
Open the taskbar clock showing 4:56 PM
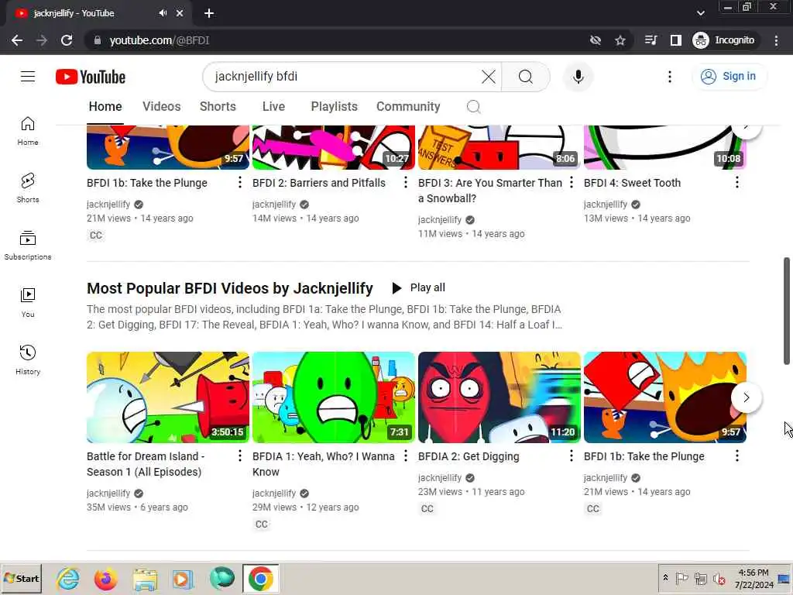753,578
